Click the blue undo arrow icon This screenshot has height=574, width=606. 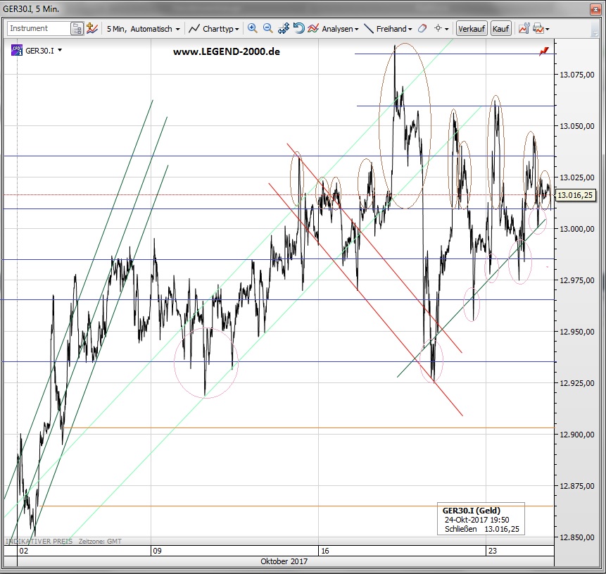(299, 29)
